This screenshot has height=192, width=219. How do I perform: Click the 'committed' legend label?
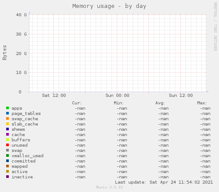point(23,161)
